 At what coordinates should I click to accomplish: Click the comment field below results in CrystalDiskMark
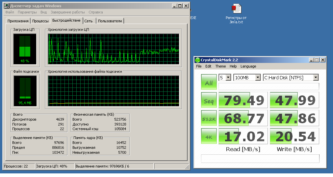(x=260, y=159)
